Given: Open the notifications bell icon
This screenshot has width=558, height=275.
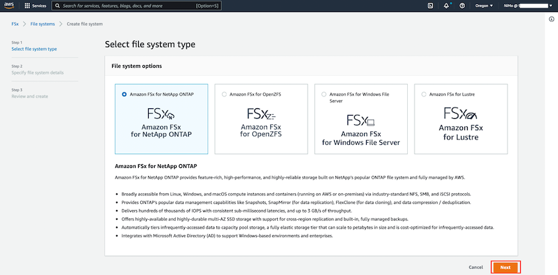Looking at the screenshot, I should click(447, 5).
